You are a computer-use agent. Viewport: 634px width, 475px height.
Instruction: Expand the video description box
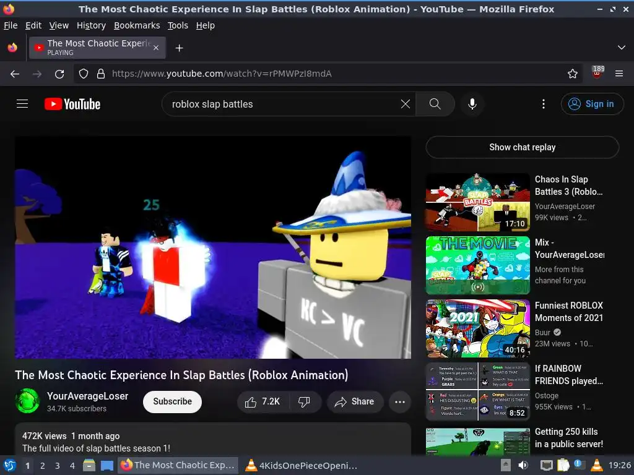click(x=213, y=439)
